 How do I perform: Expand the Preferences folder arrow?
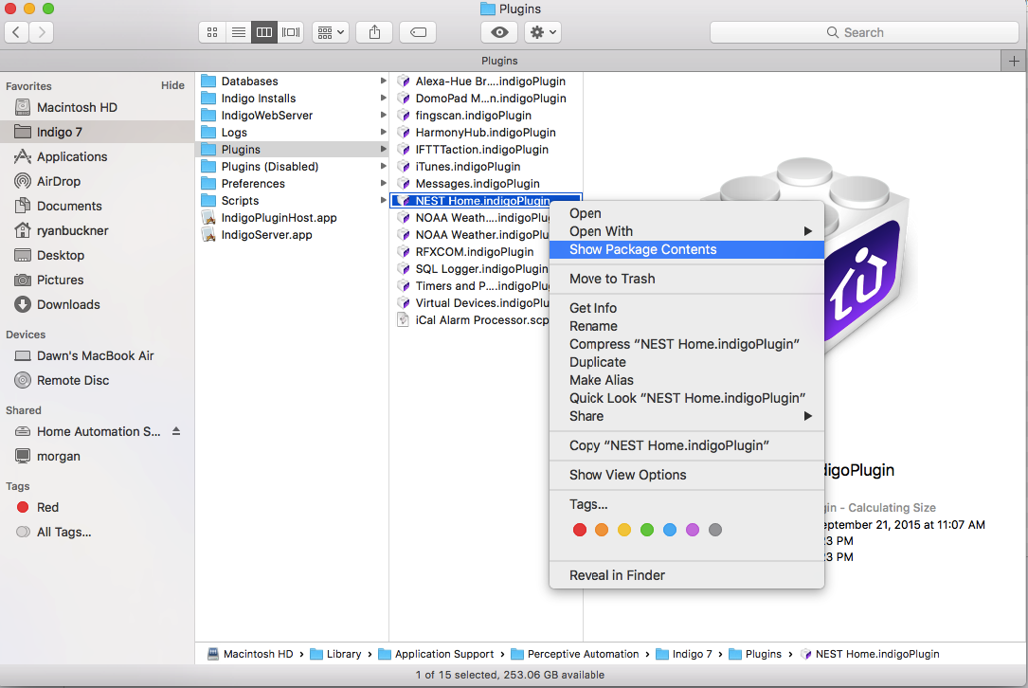pyautogui.click(x=383, y=183)
